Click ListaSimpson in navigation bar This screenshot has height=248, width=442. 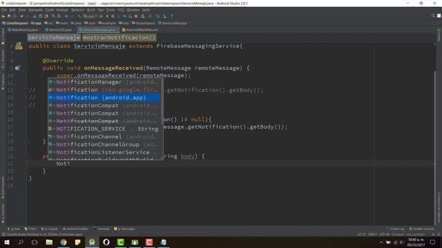coord(15,23)
